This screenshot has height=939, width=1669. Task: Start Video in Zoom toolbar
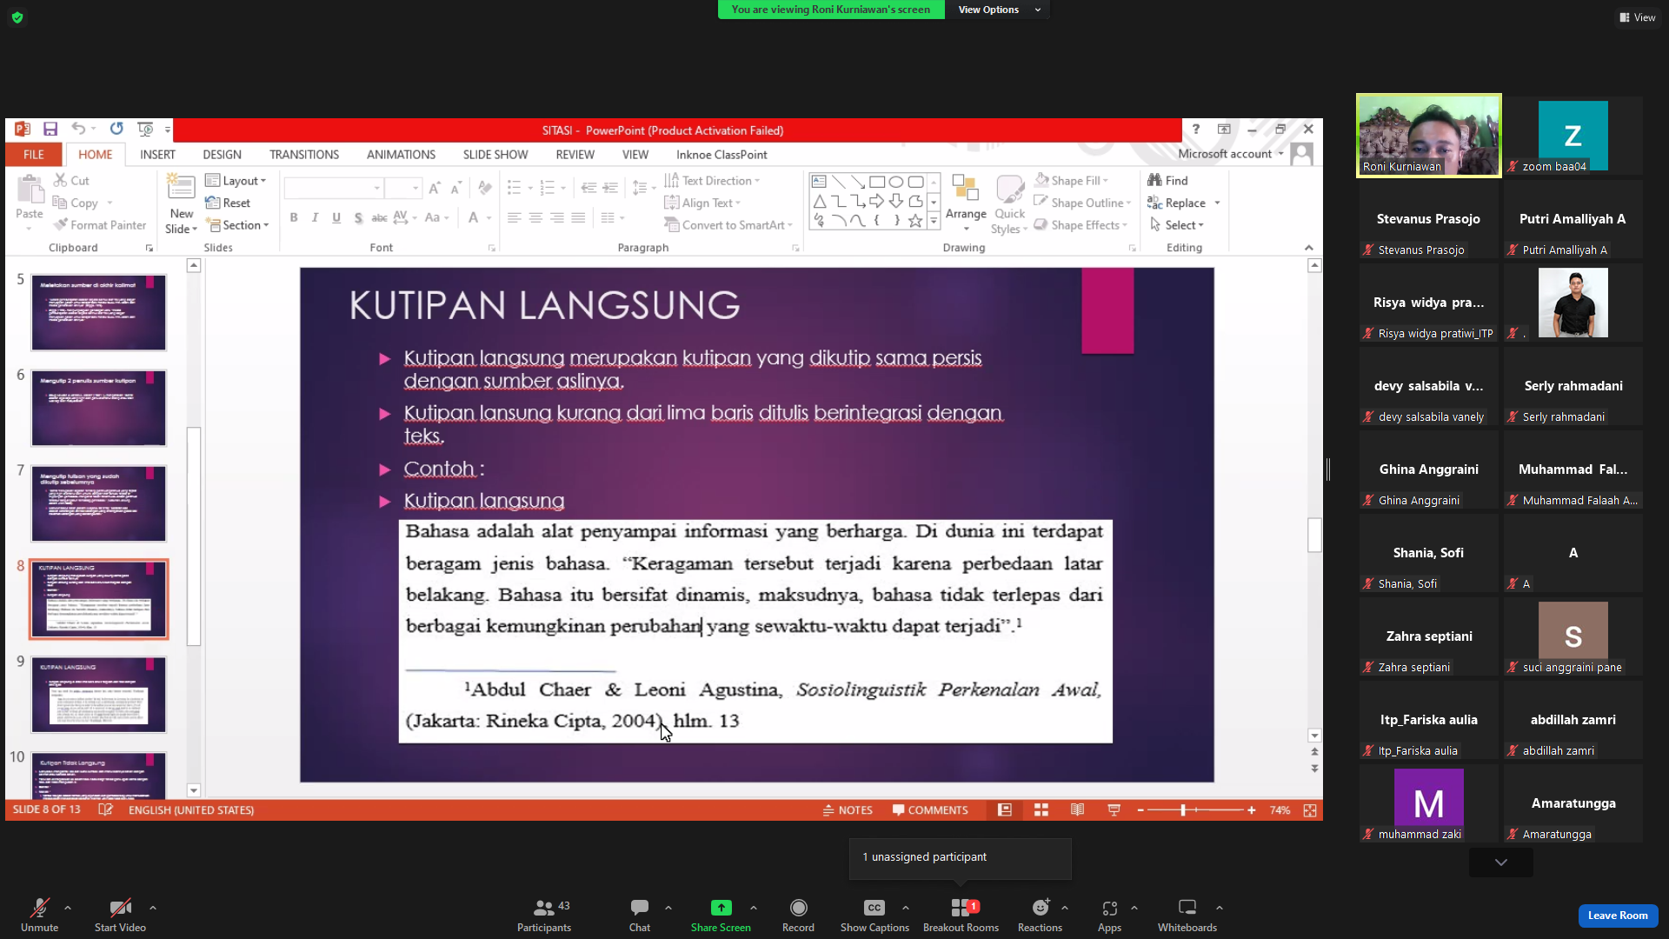pos(120,916)
